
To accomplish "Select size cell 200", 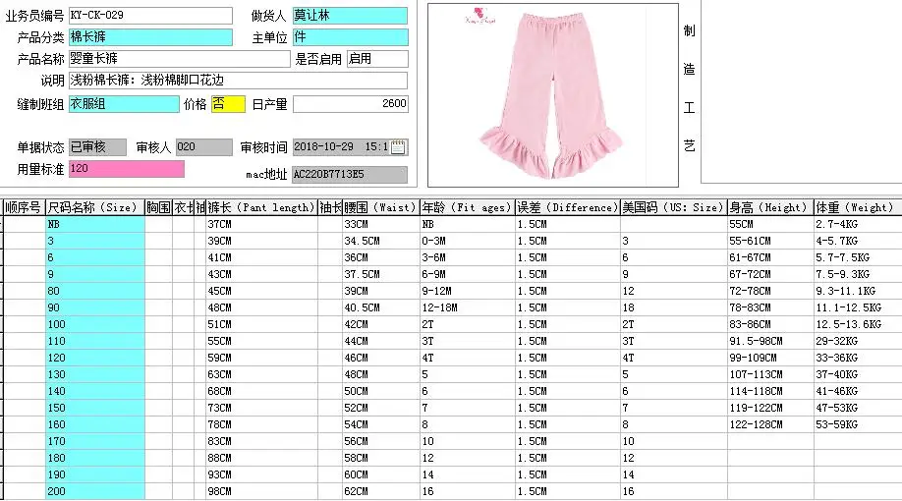I will (x=95, y=491).
